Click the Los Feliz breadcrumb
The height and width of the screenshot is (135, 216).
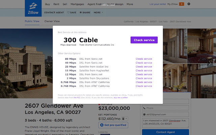tap(163, 22)
